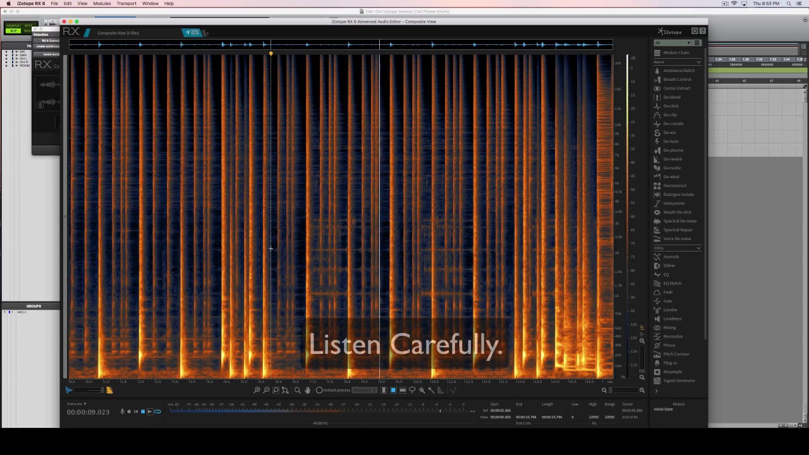The image size is (809, 455).
Task: Open the Modules menu
Action: (x=102, y=4)
